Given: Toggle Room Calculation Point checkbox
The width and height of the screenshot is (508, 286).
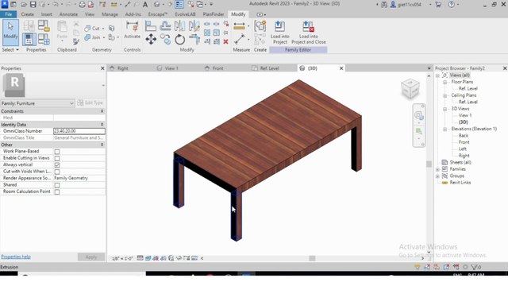Looking at the screenshot, I should (x=57, y=192).
